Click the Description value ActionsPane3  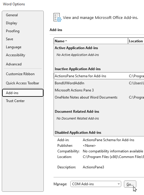click(x=93, y=167)
